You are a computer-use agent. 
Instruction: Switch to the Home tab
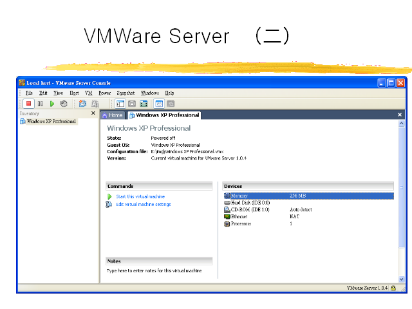click(x=113, y=115)
